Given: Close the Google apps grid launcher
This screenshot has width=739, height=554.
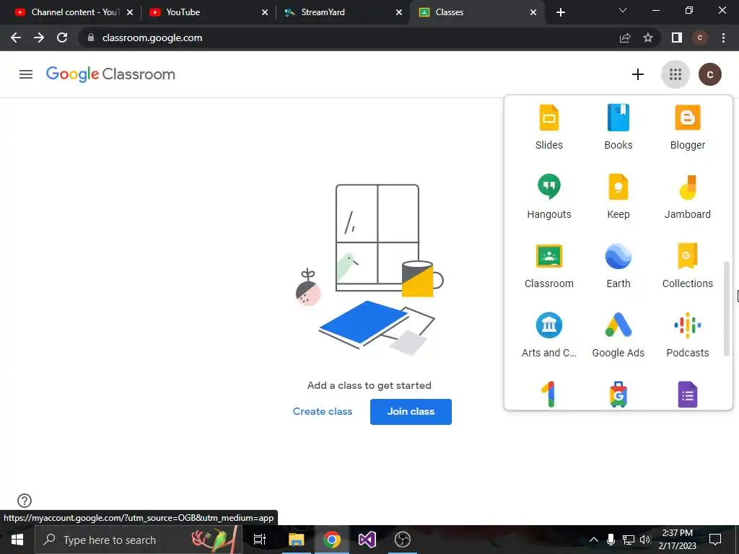Looking at the screenshot, I should point(675,74).
